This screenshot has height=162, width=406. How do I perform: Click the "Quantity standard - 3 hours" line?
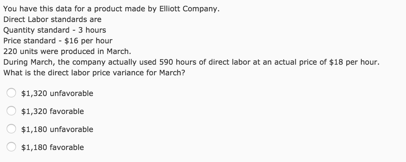tap(55, 30)
